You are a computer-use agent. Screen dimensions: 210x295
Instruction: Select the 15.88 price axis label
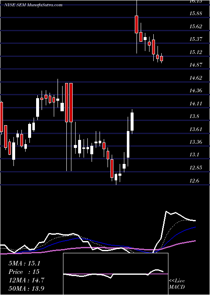[196, 13]
